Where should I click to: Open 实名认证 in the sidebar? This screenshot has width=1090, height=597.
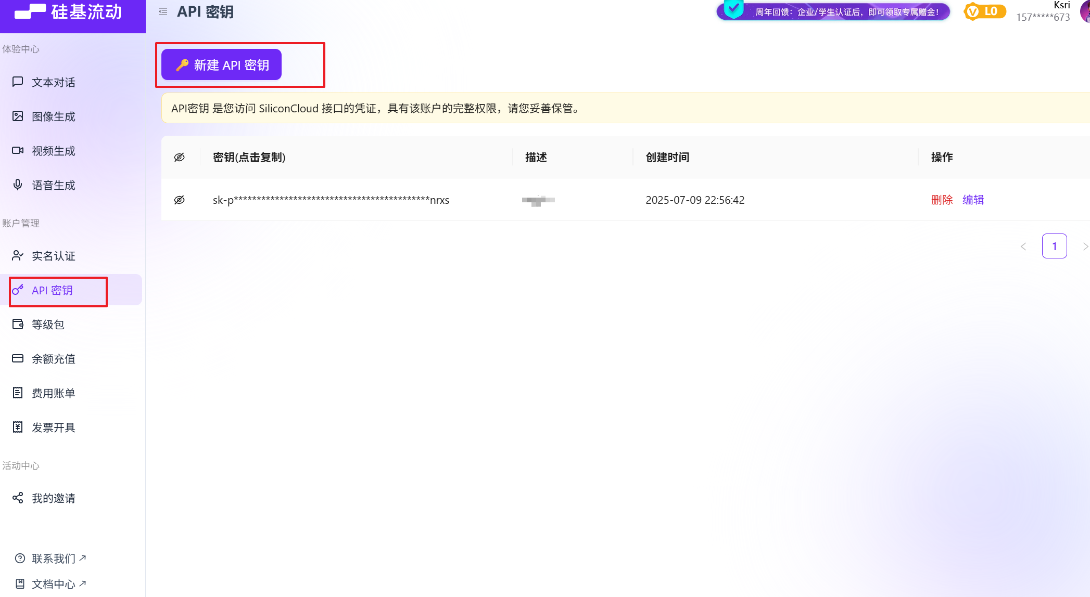pos(53,255)
